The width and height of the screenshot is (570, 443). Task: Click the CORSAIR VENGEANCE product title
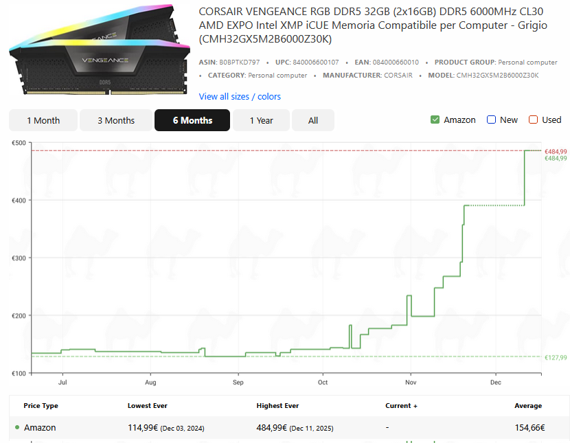(x=371, y=26)
